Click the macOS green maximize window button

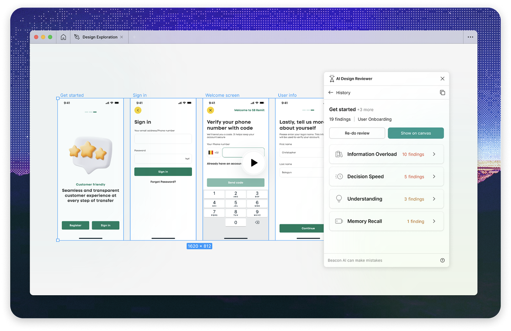tap(50, 37)
